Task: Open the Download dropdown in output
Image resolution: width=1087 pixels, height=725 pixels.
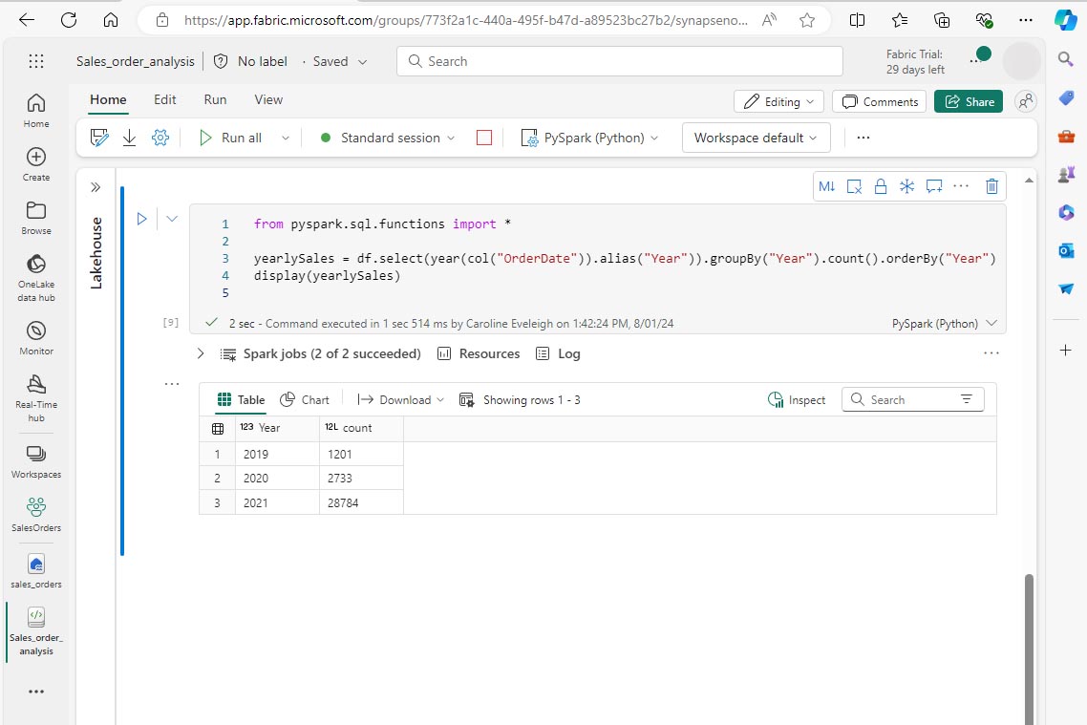Action: pos(400,400)
